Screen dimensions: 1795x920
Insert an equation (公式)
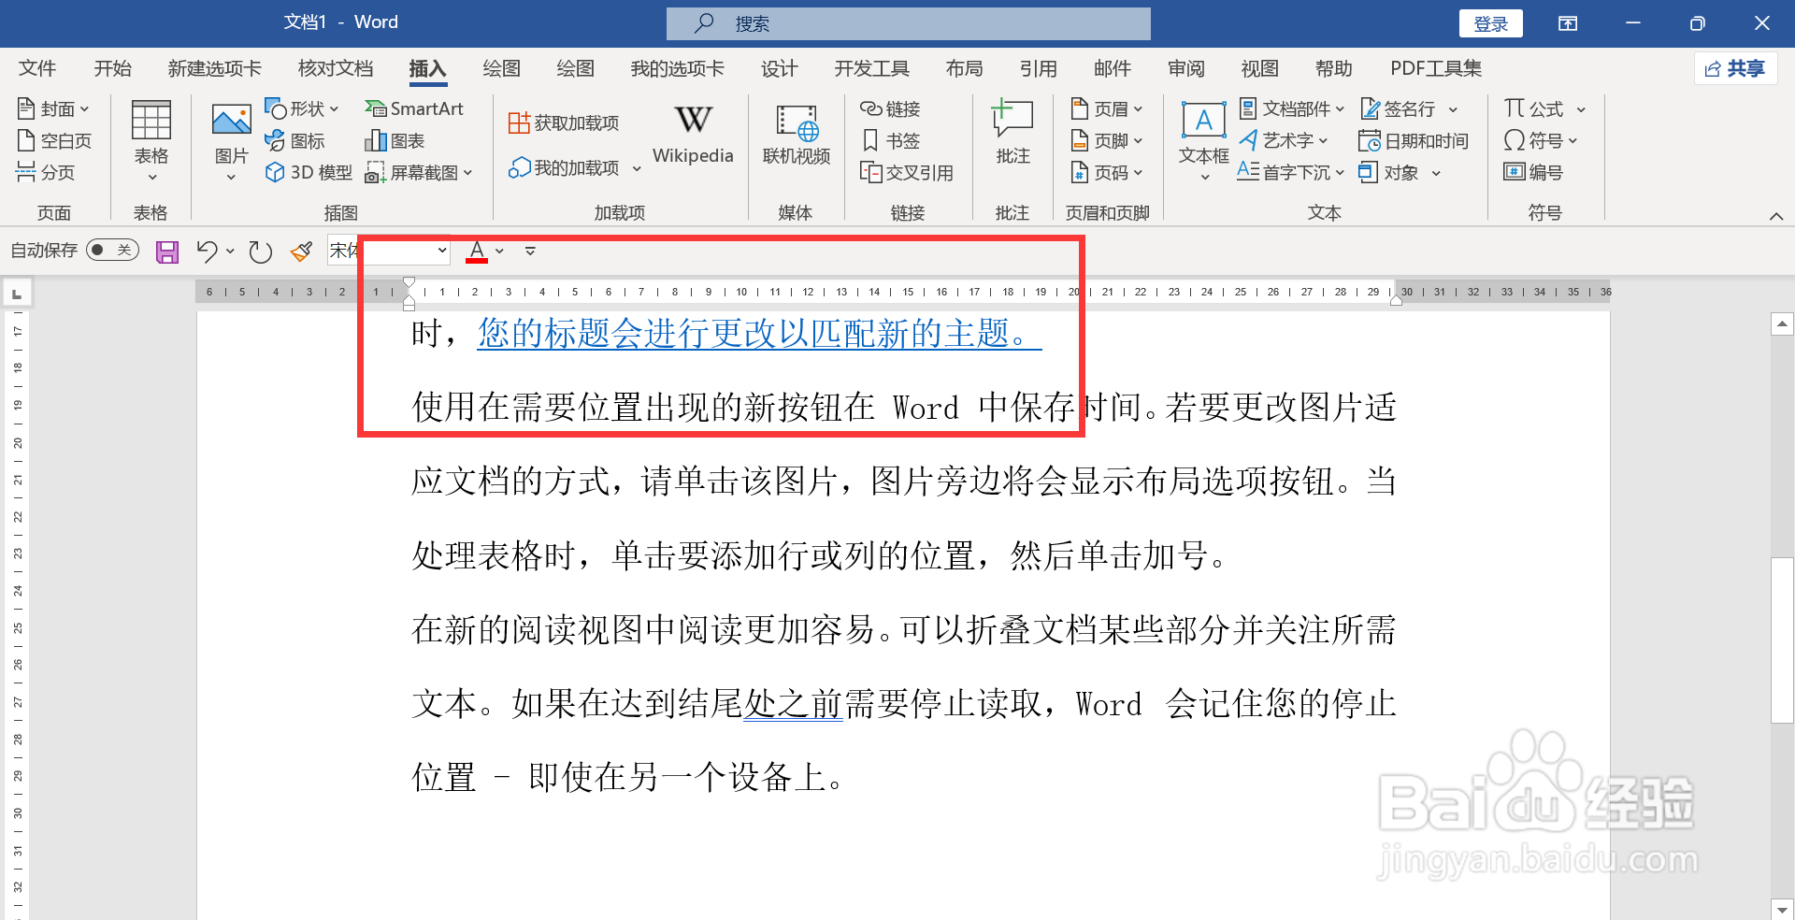coord(1533,109)
